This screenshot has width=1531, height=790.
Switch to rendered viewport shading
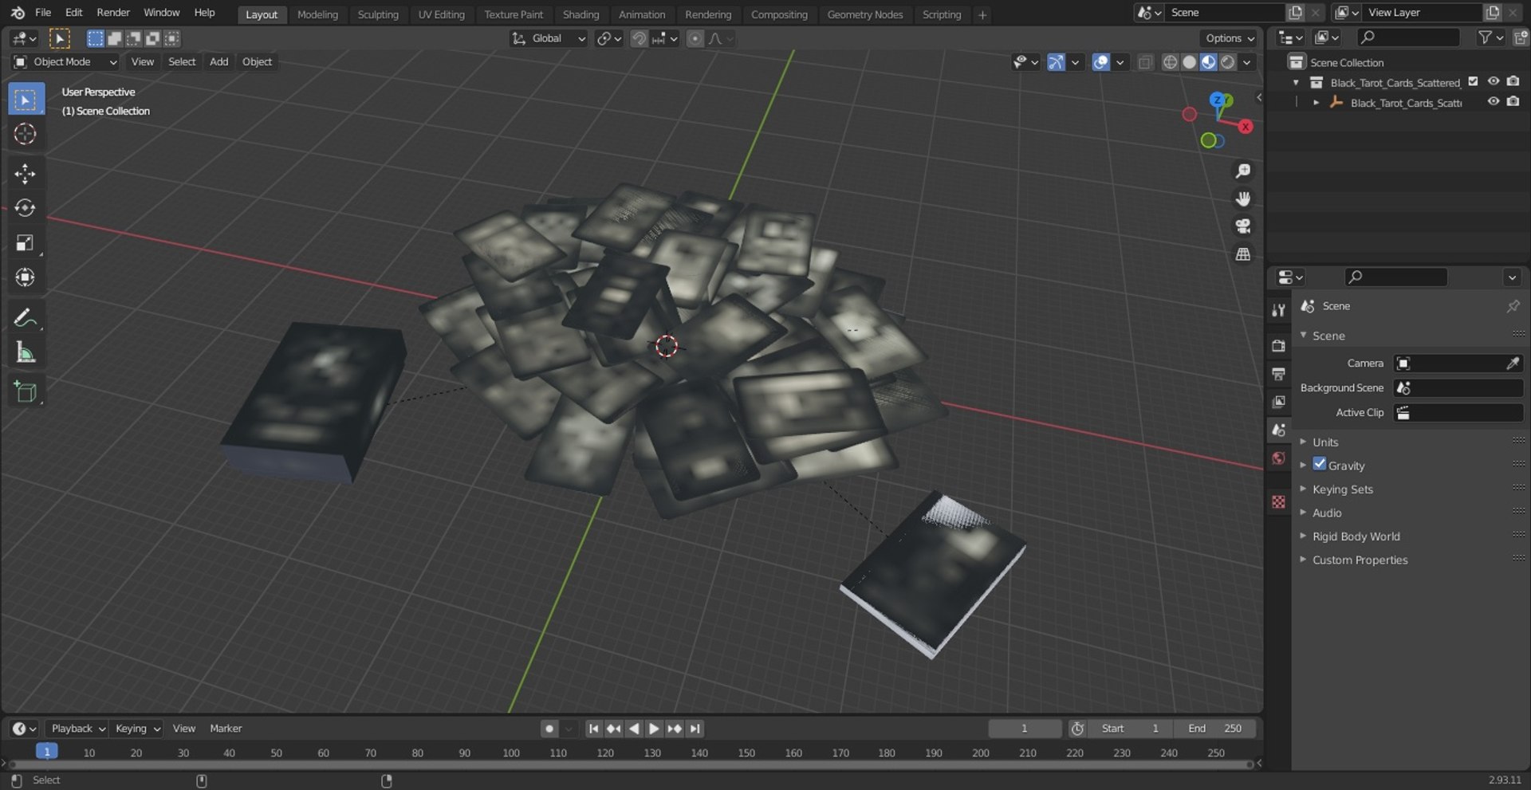pyautogui.click(x=1228, y=62)
